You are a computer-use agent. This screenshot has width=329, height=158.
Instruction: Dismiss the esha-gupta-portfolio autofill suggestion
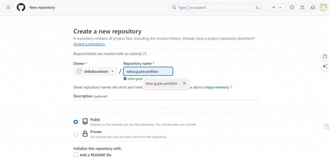point(184,83)
